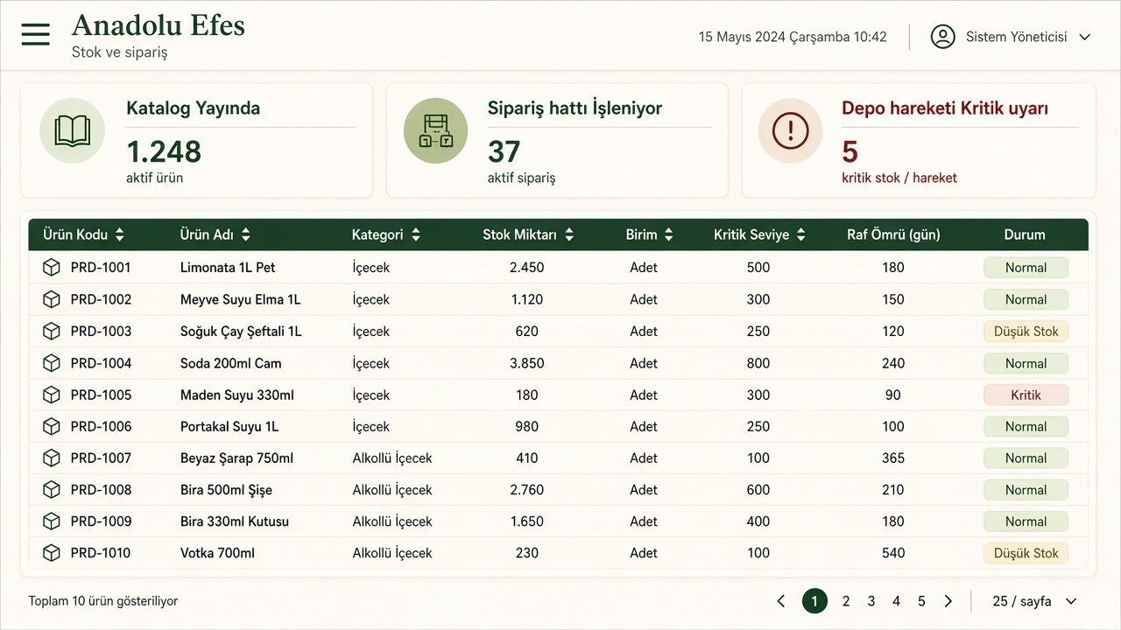Click the box icon for PRD-1002
This screenshot has width=1121, height=630.
[x=52, y=299]
